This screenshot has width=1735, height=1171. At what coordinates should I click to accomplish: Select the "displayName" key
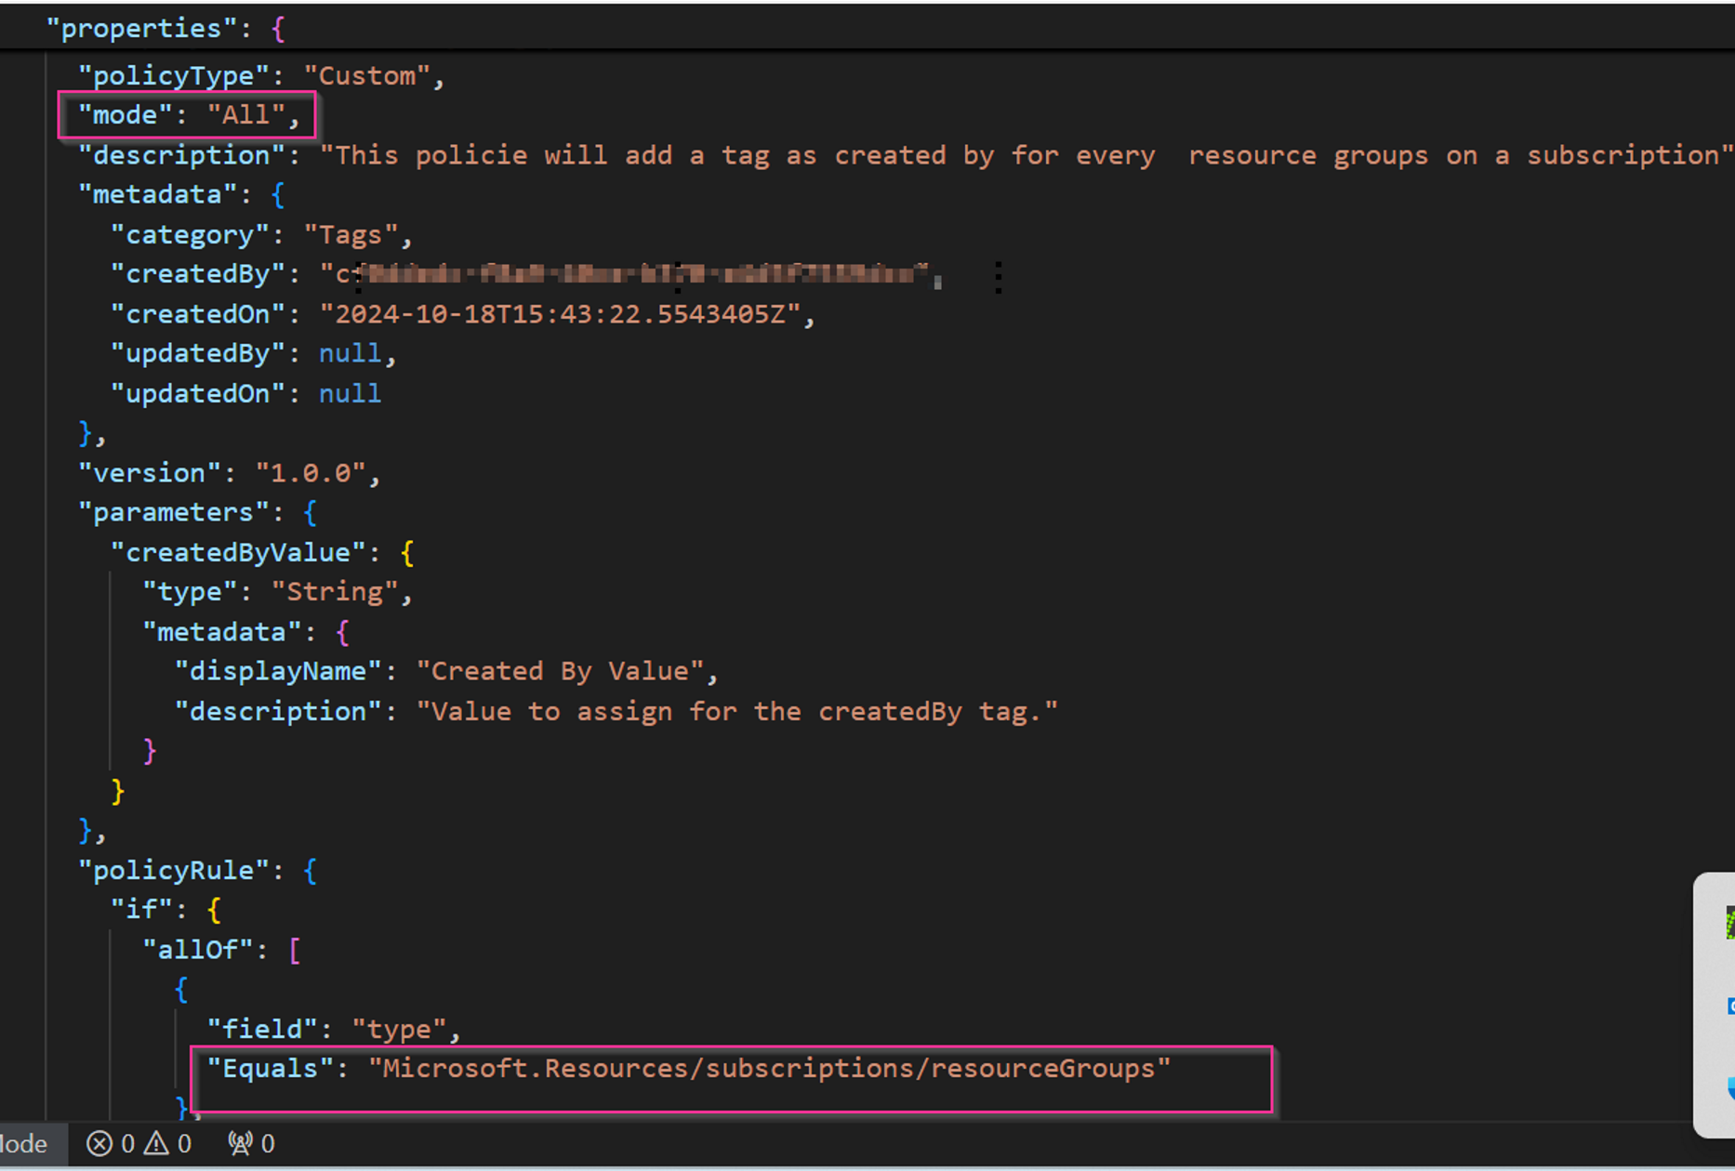[x=279, y=671]
